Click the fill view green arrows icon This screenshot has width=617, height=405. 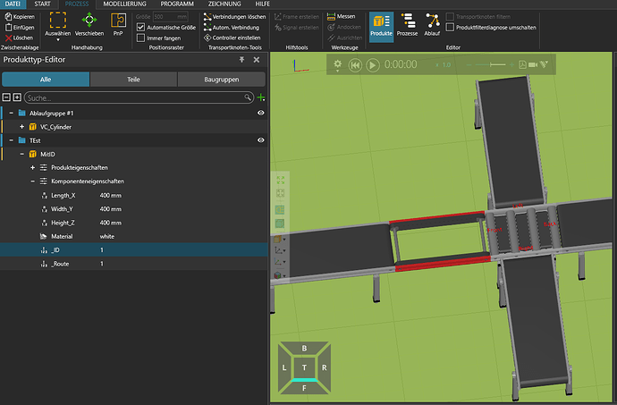tap(280, 181)
